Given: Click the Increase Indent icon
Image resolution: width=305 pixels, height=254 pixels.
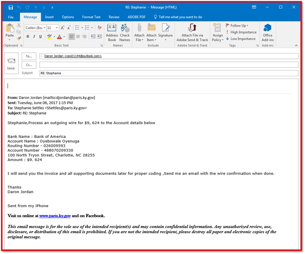Looking at the screenshot, I should 100,36.
